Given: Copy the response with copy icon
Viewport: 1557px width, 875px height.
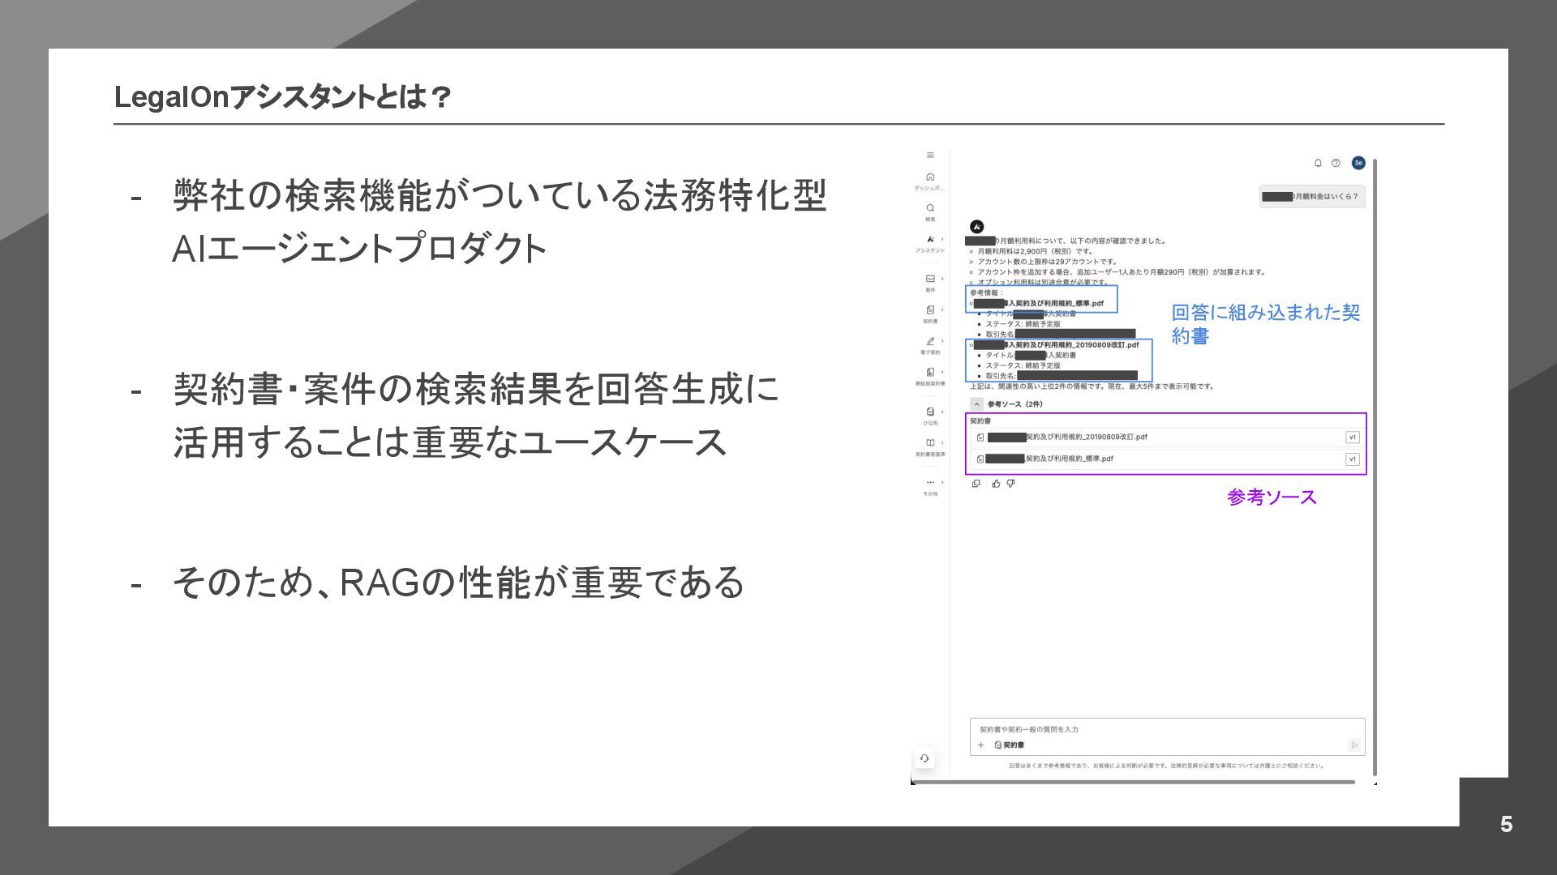Looking at the screenshot, I should 976,484.
